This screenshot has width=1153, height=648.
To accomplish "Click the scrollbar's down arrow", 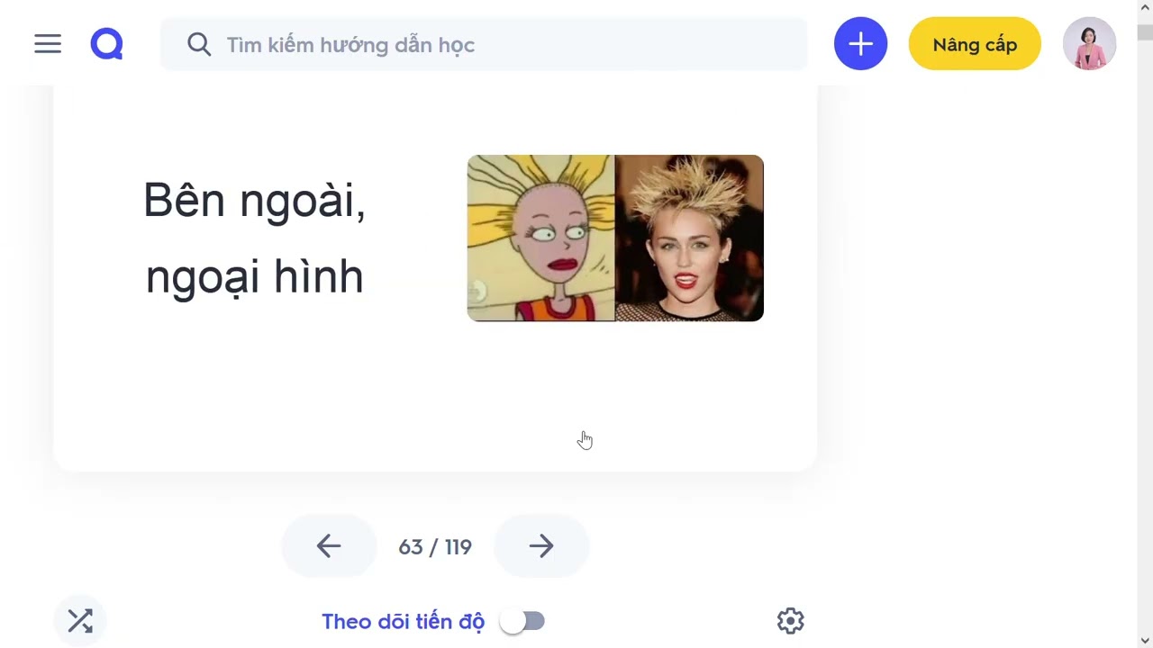I will (1145, 640).
